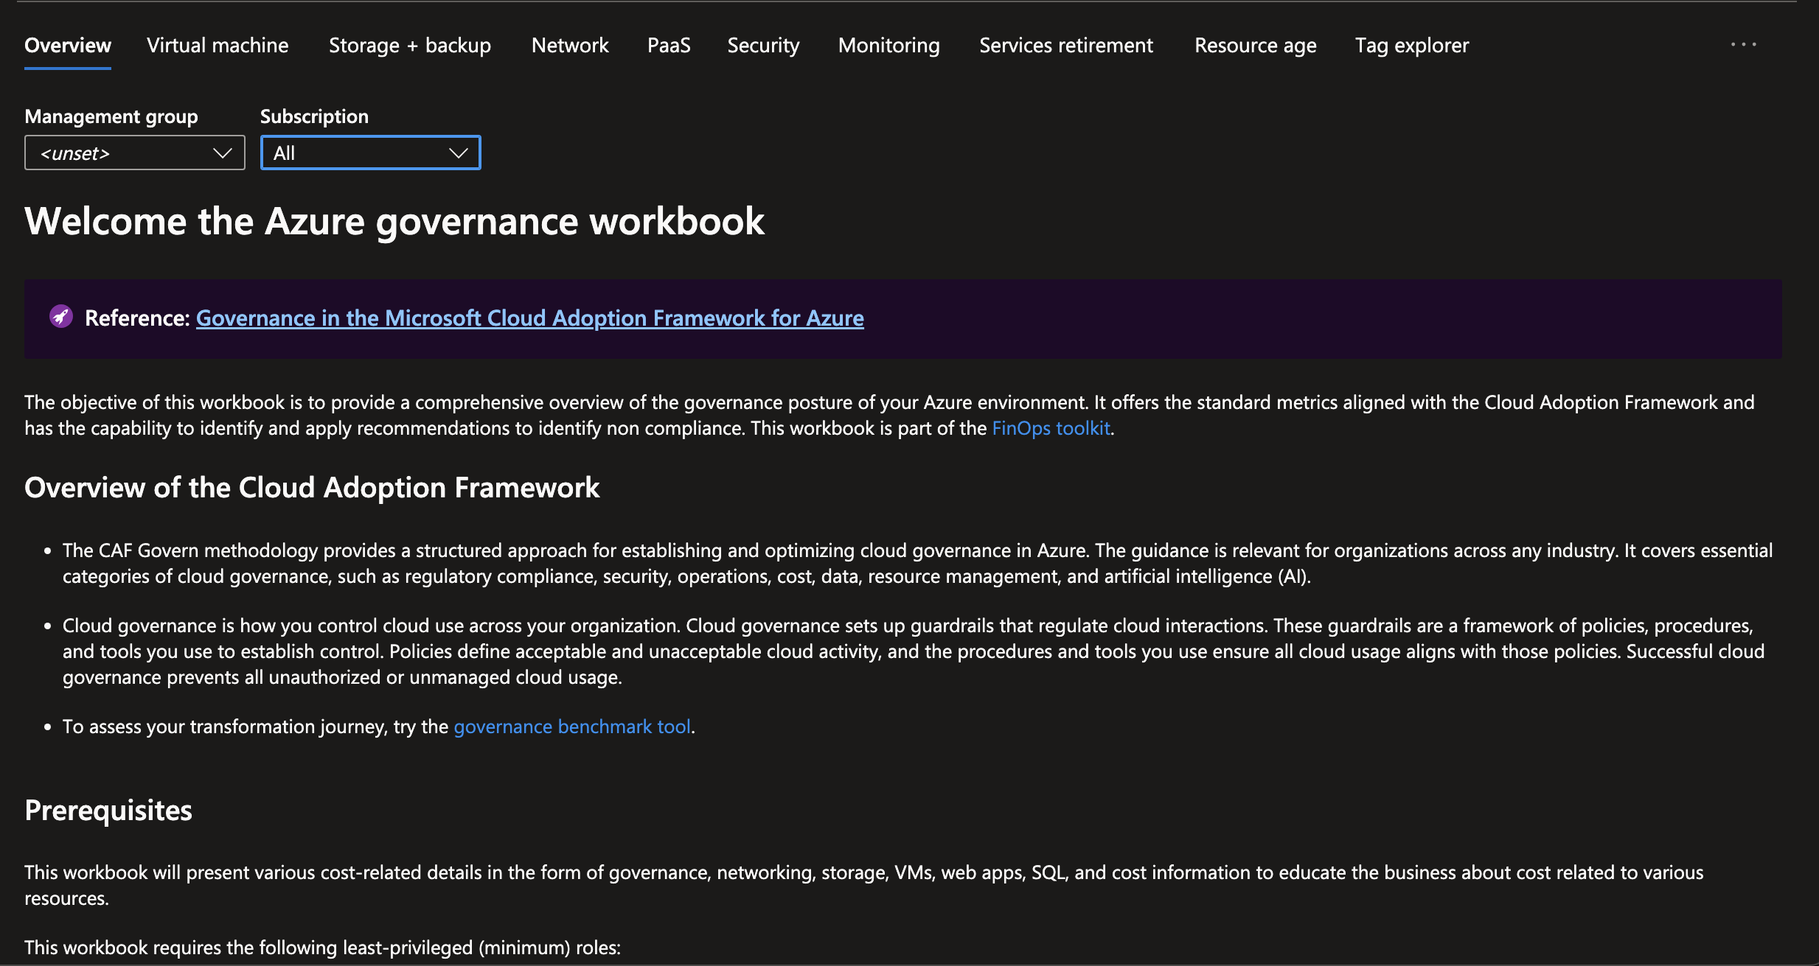Viewport: 1819px width, 966px height.
Task: View the PaaS tab
Action: 668,45
